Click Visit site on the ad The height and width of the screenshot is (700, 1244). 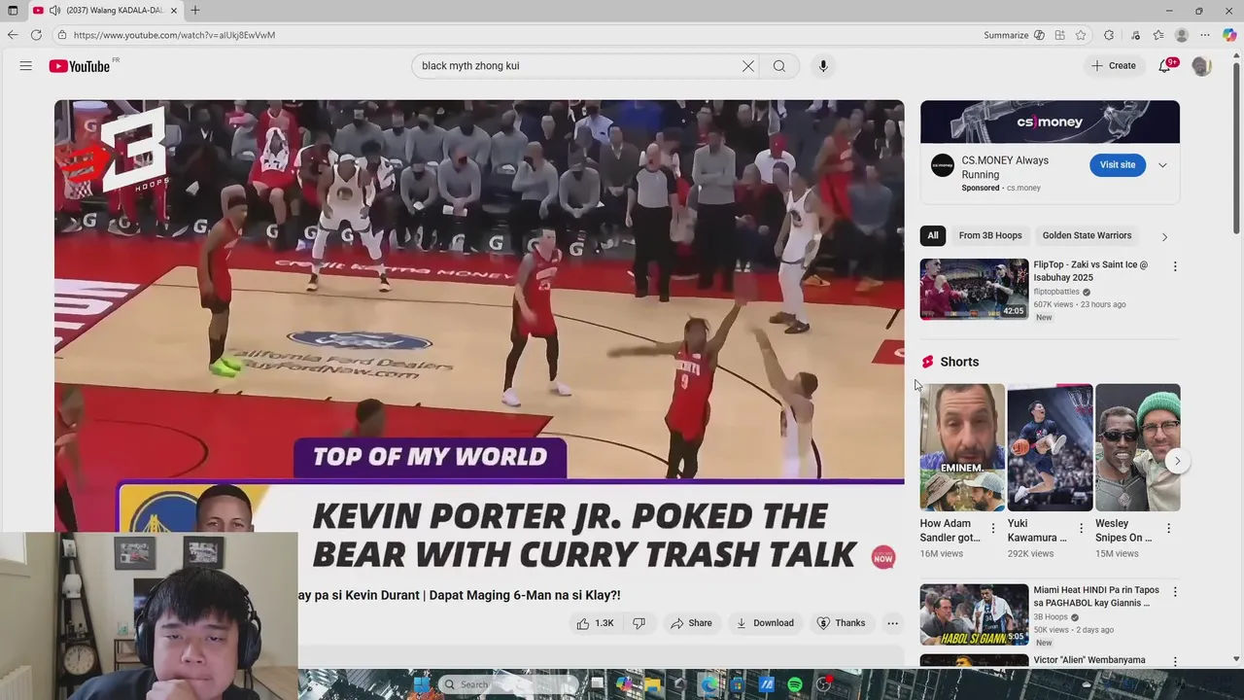point(1118,165)
